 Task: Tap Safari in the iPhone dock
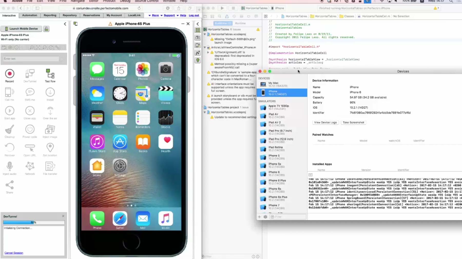point(120,219)
